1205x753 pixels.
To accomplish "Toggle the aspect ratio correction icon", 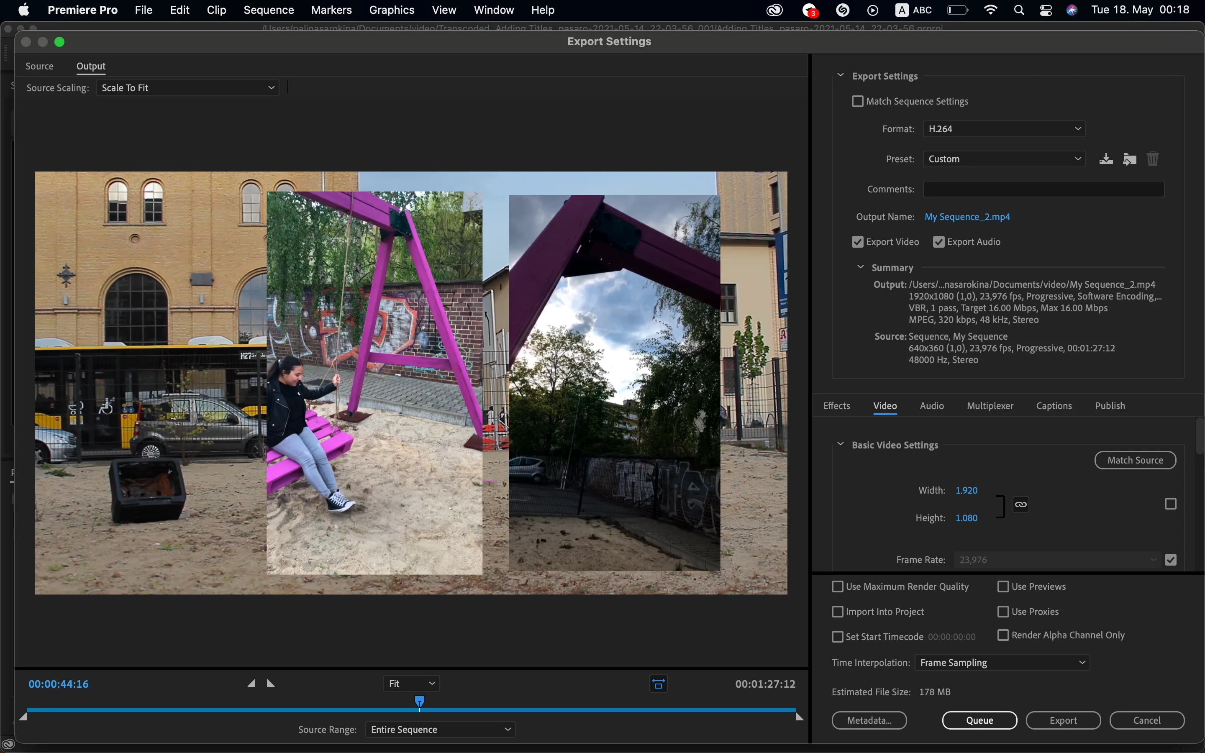I will tap(658, 684).
